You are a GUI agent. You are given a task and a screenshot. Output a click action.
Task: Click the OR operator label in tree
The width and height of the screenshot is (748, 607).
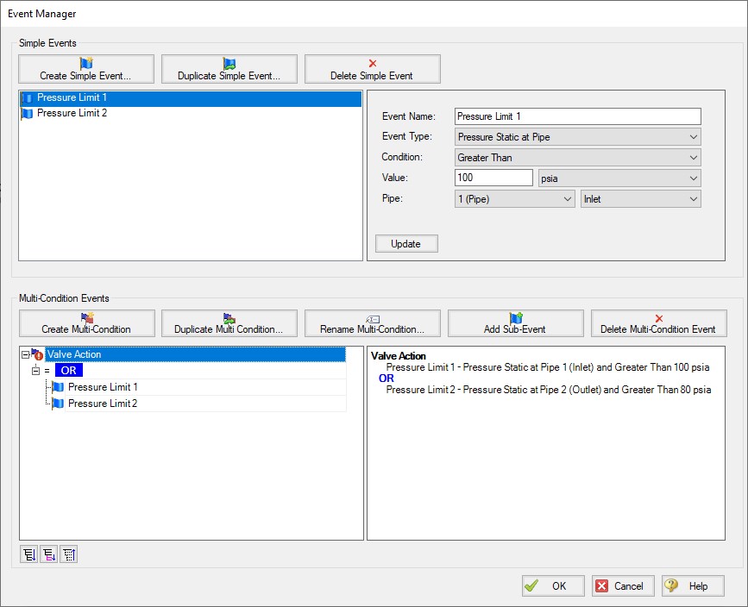tap(69, 371)
